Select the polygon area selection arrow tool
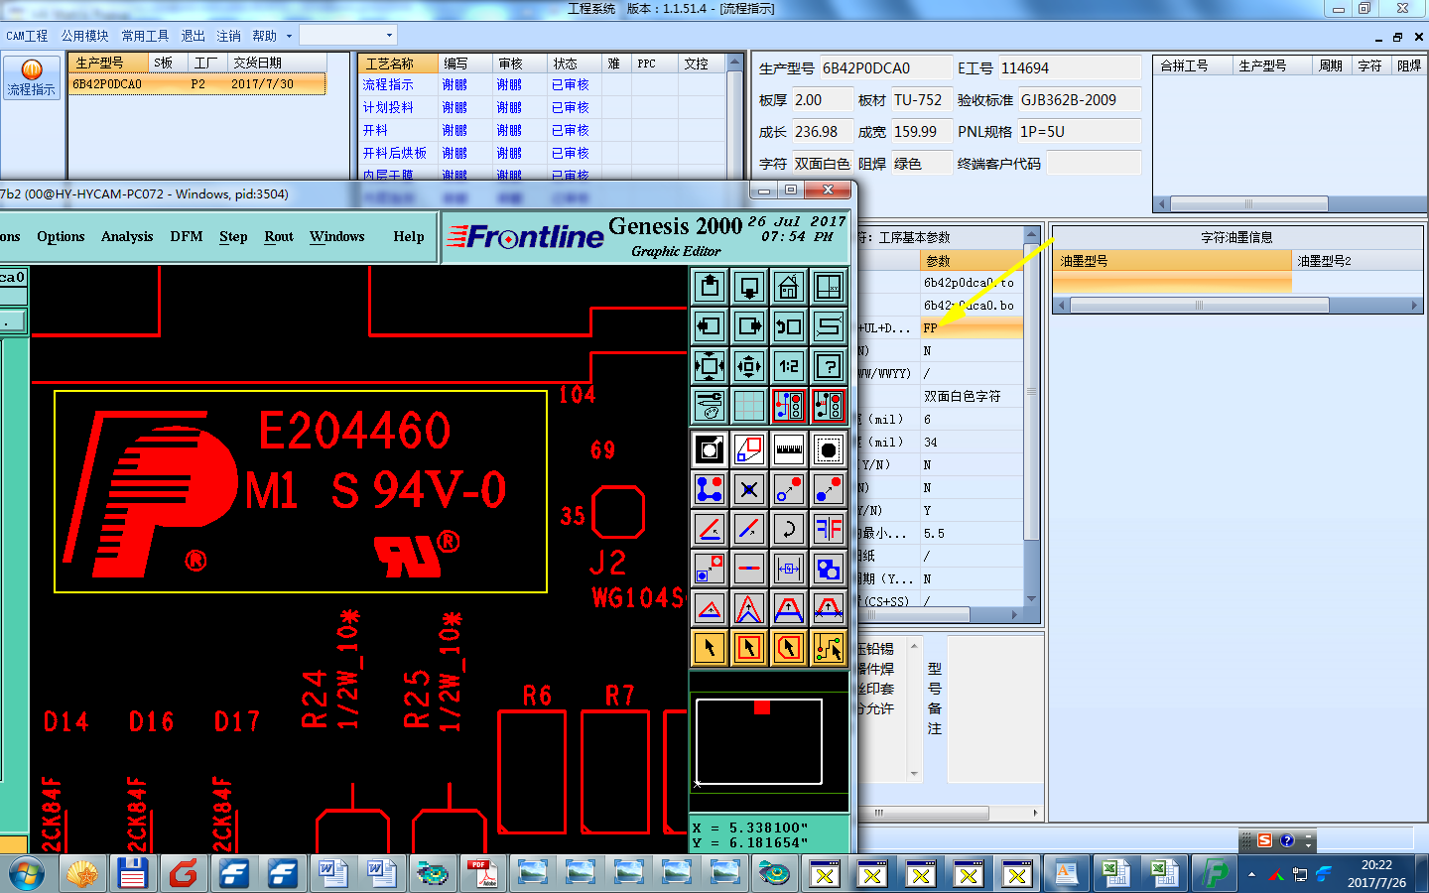Screen dimensions: 1429x893 coord(789,648)
